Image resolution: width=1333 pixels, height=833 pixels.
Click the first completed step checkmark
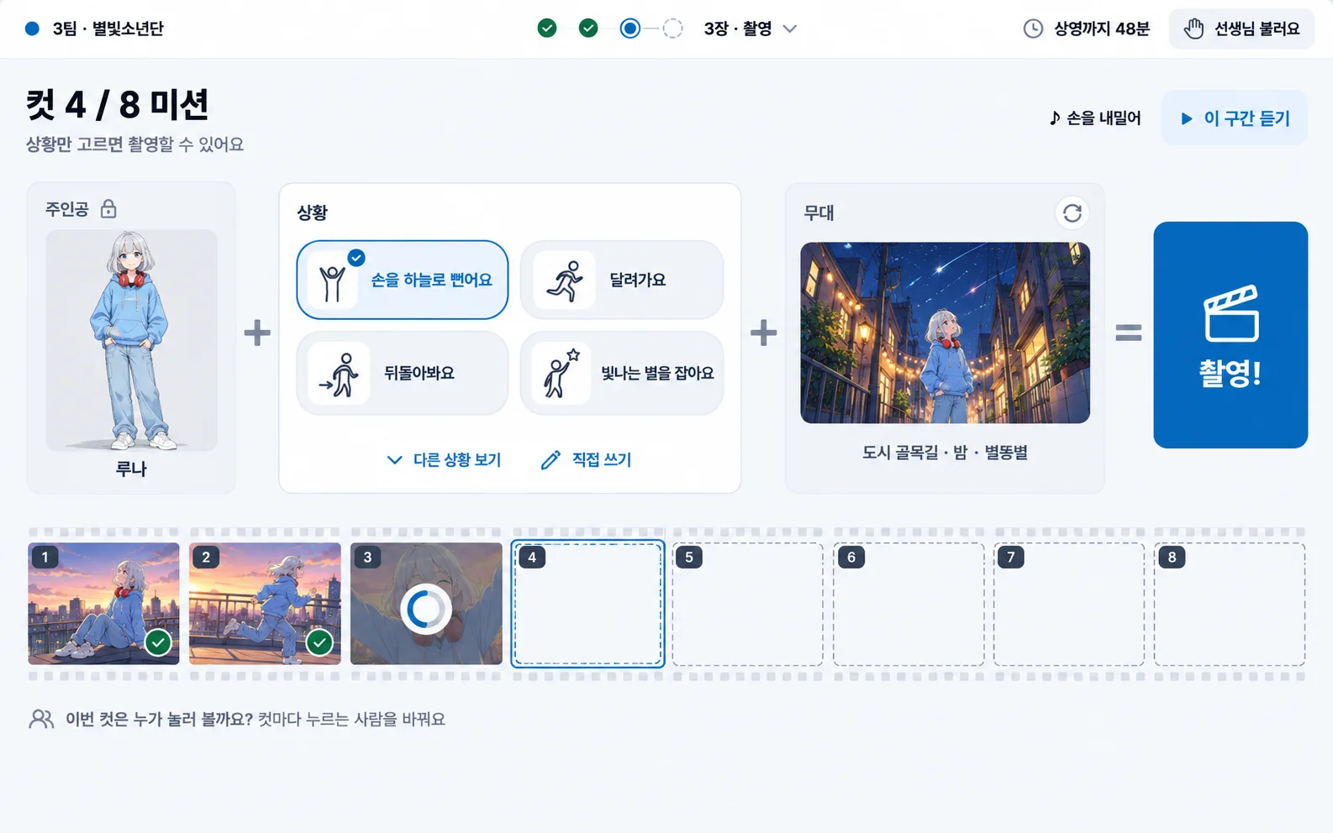coord(547,29)
